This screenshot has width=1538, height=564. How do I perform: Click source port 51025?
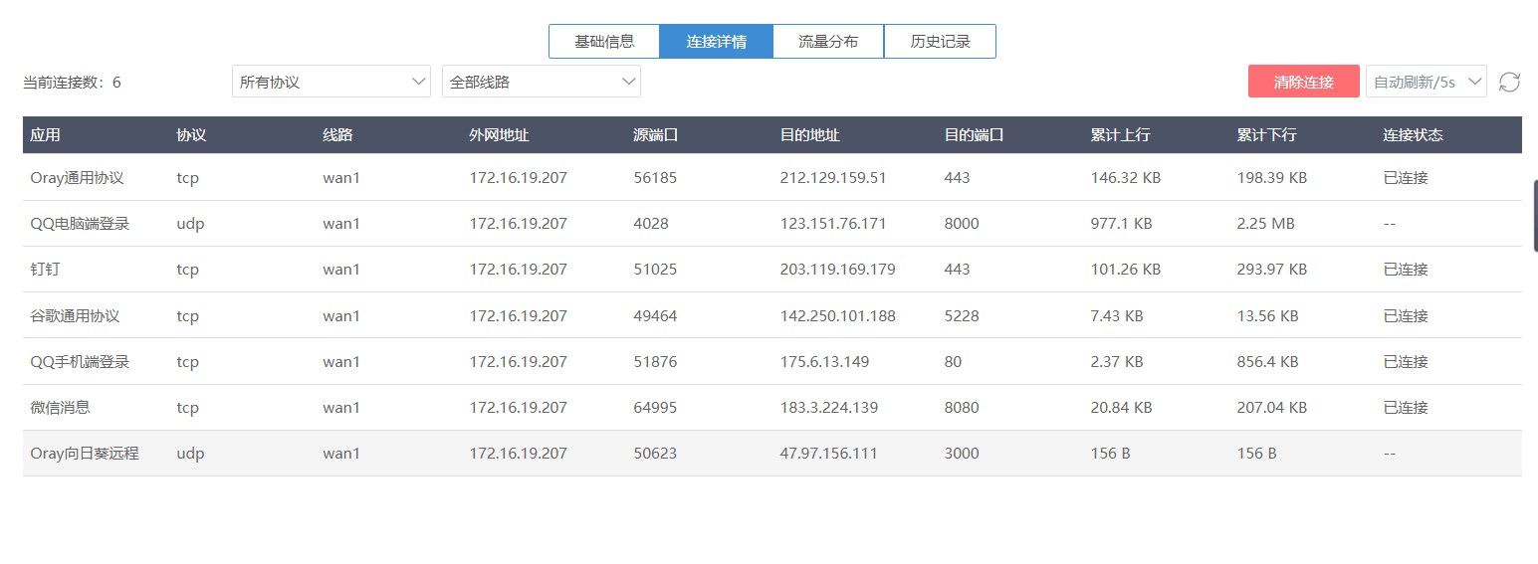pos(655,270)
